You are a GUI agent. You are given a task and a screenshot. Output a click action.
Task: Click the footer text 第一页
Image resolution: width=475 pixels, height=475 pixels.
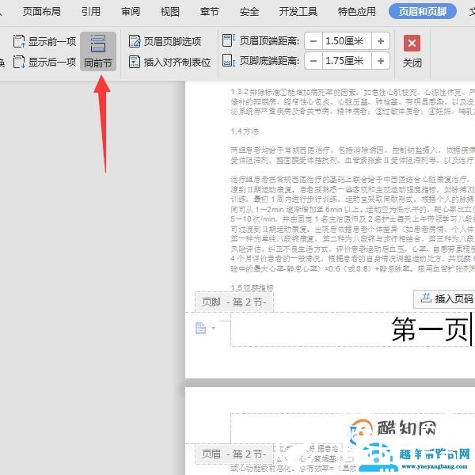tap(430, 329)
